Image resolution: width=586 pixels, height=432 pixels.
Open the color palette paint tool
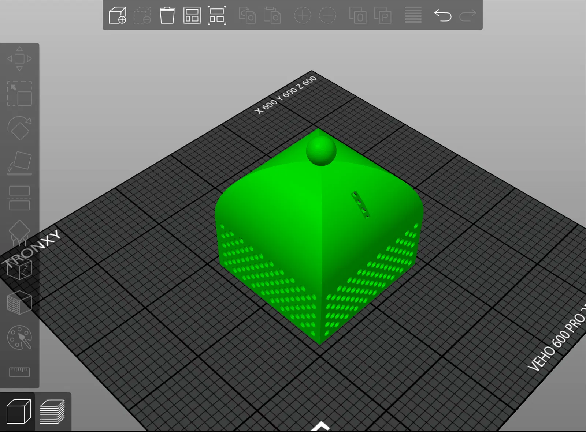coord(19,337)
